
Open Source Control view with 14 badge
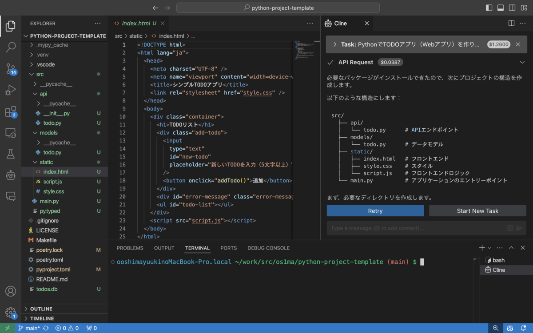point(11,68)
